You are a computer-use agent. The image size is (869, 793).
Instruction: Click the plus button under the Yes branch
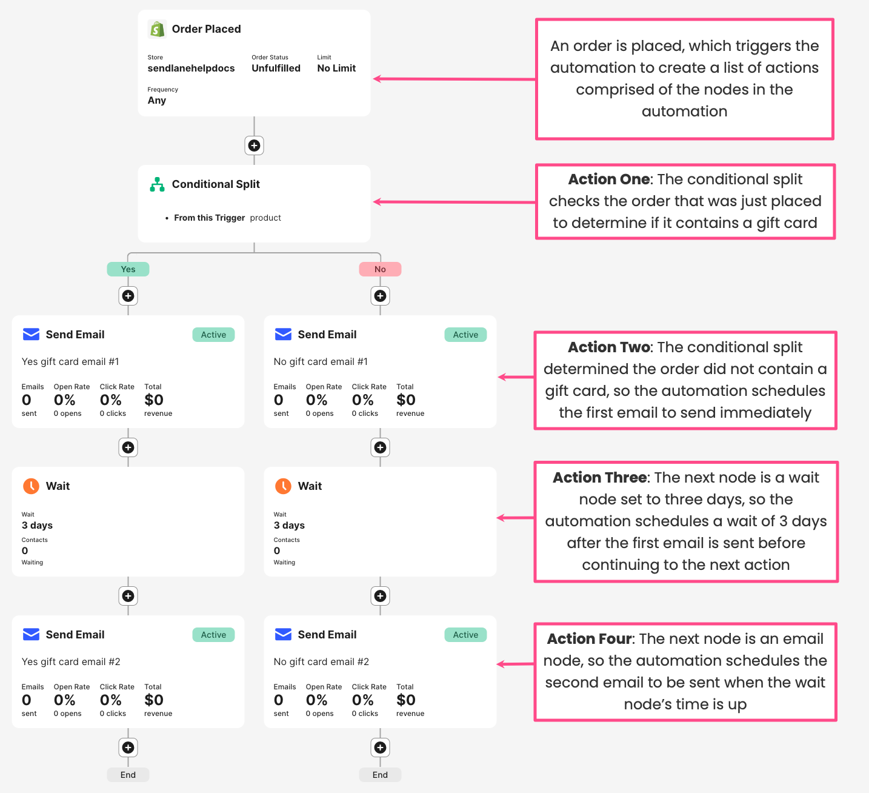pos(128,296)
